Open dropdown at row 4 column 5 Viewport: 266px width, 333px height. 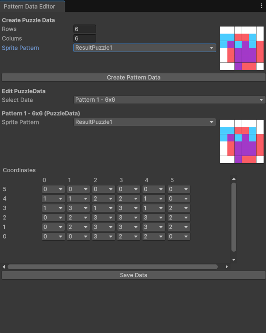pos(179,199)
